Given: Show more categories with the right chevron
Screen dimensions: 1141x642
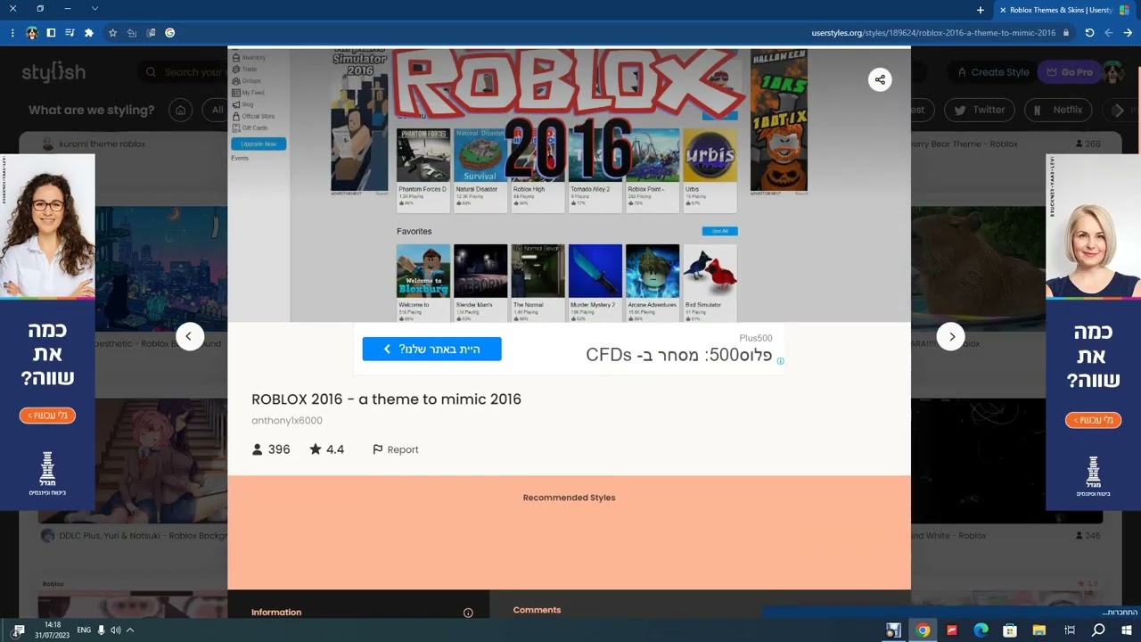Looking at the screenshot, I should pos(1118,110).
